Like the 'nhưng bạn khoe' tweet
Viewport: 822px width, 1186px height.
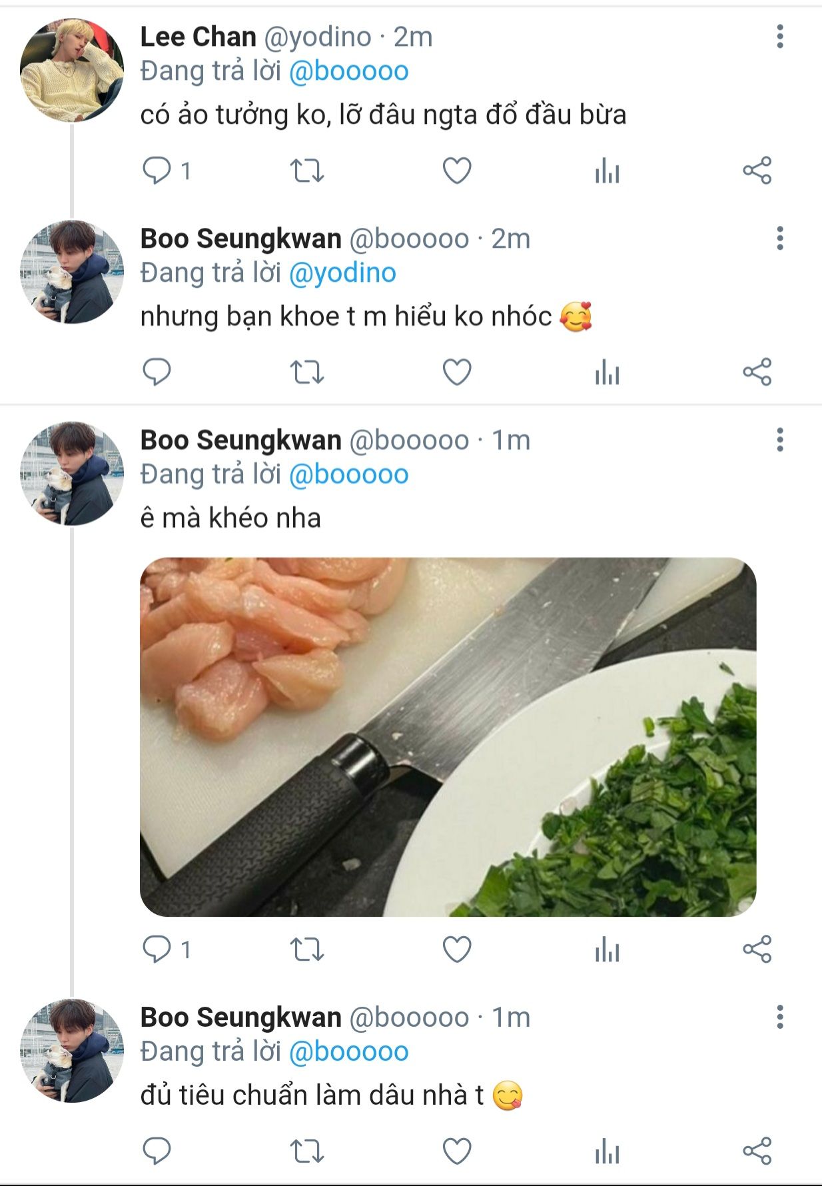tap(457, 372)
